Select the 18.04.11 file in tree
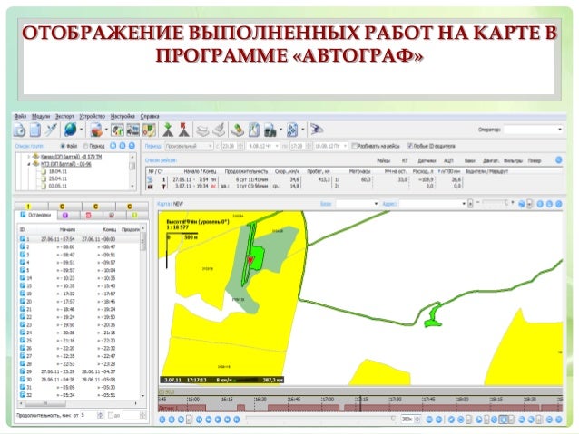This screenshot has width=579, height=434. coord(57,171)
